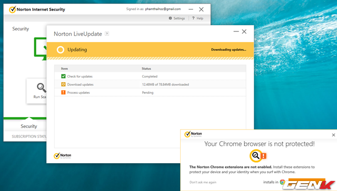337x191 pixels.
Task: Click the LiveUpdate help question mark icon
Action: 107,34
